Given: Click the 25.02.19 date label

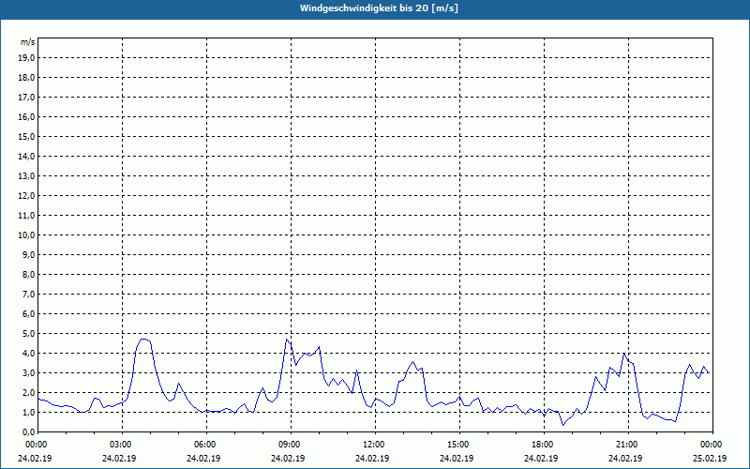Looking at the screenshot, I should (710, 458).
